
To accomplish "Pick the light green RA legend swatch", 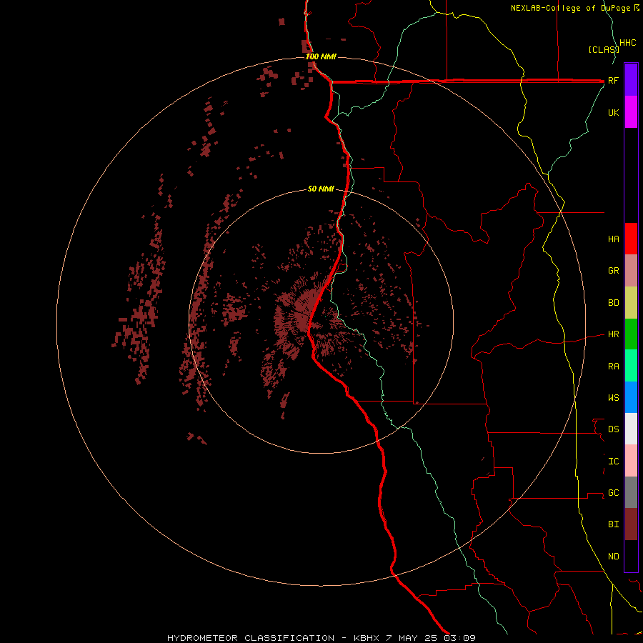I will (631, 366).
